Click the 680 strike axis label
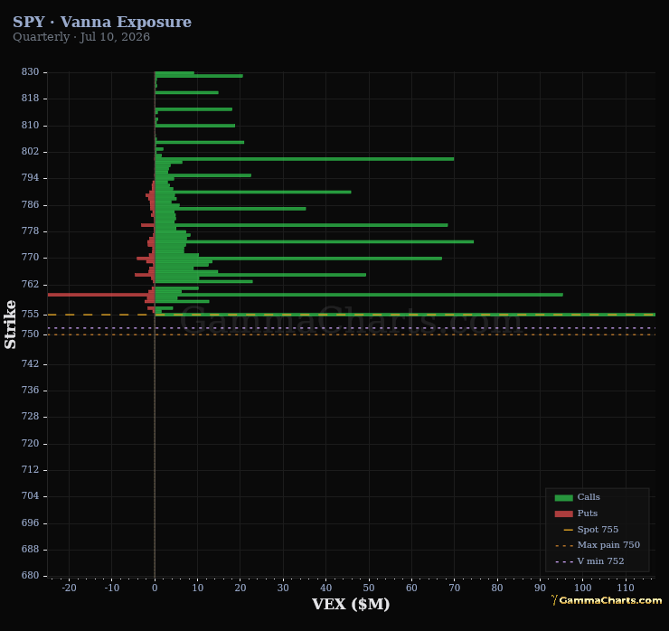 pyautogui.click(x=31, y=575)
